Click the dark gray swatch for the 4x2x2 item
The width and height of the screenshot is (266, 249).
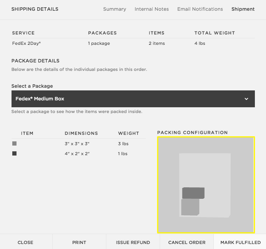[15, 154]
